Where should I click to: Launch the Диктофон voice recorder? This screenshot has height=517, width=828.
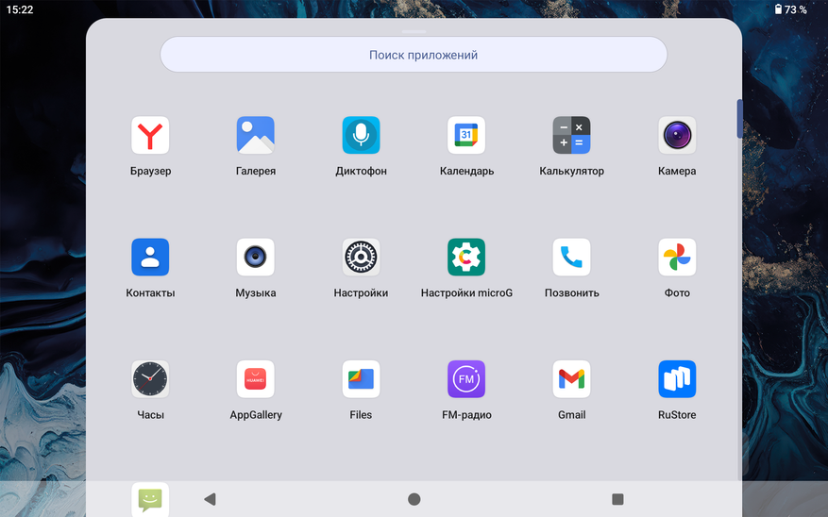click(x=361, y=136)
